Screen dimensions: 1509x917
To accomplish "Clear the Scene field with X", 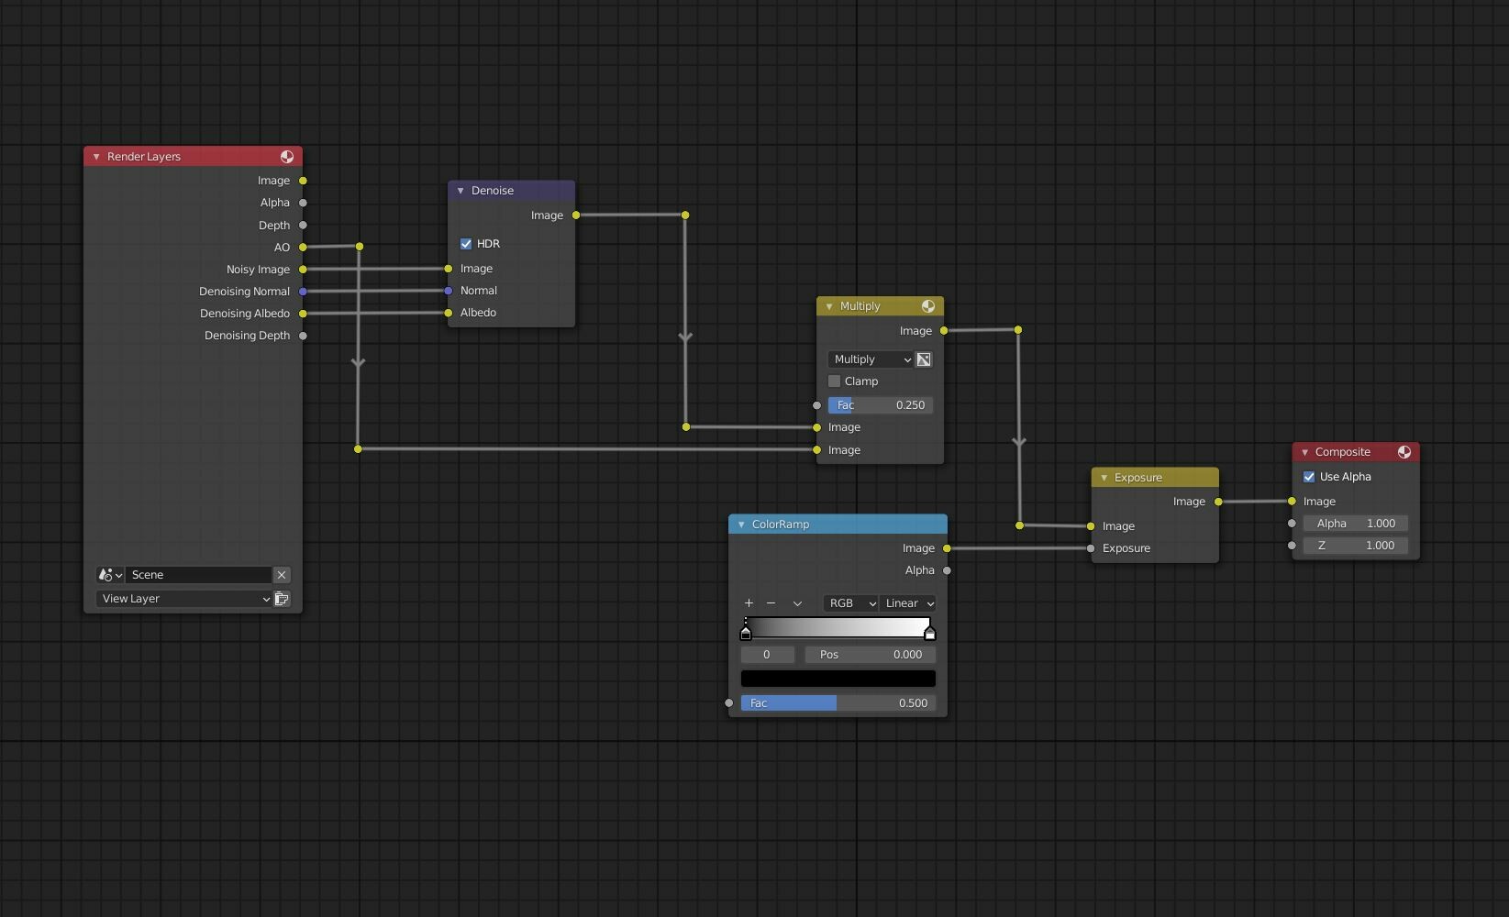I will 282,575.
